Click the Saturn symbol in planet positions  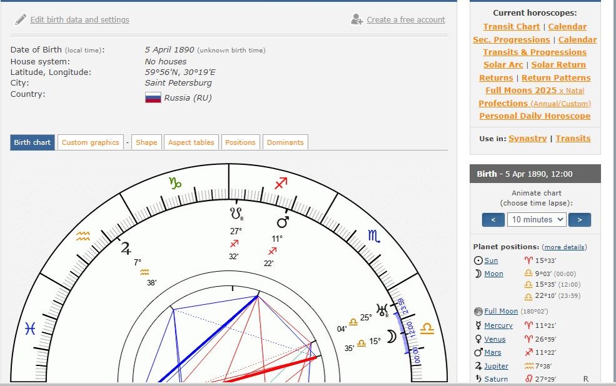(478, 379)
